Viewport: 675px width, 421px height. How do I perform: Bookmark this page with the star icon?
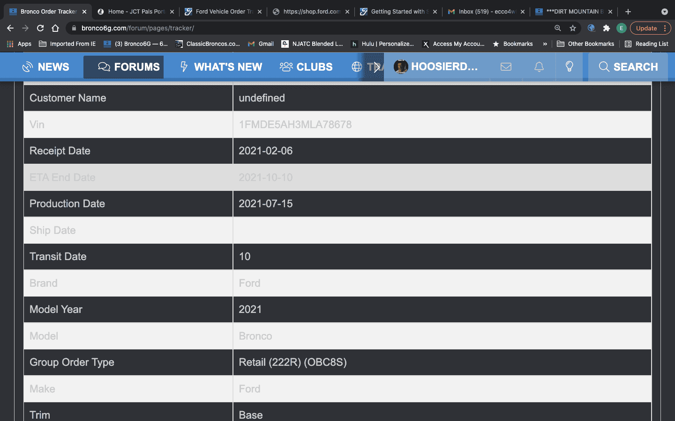pyautogui.click(x=573, y=28)
